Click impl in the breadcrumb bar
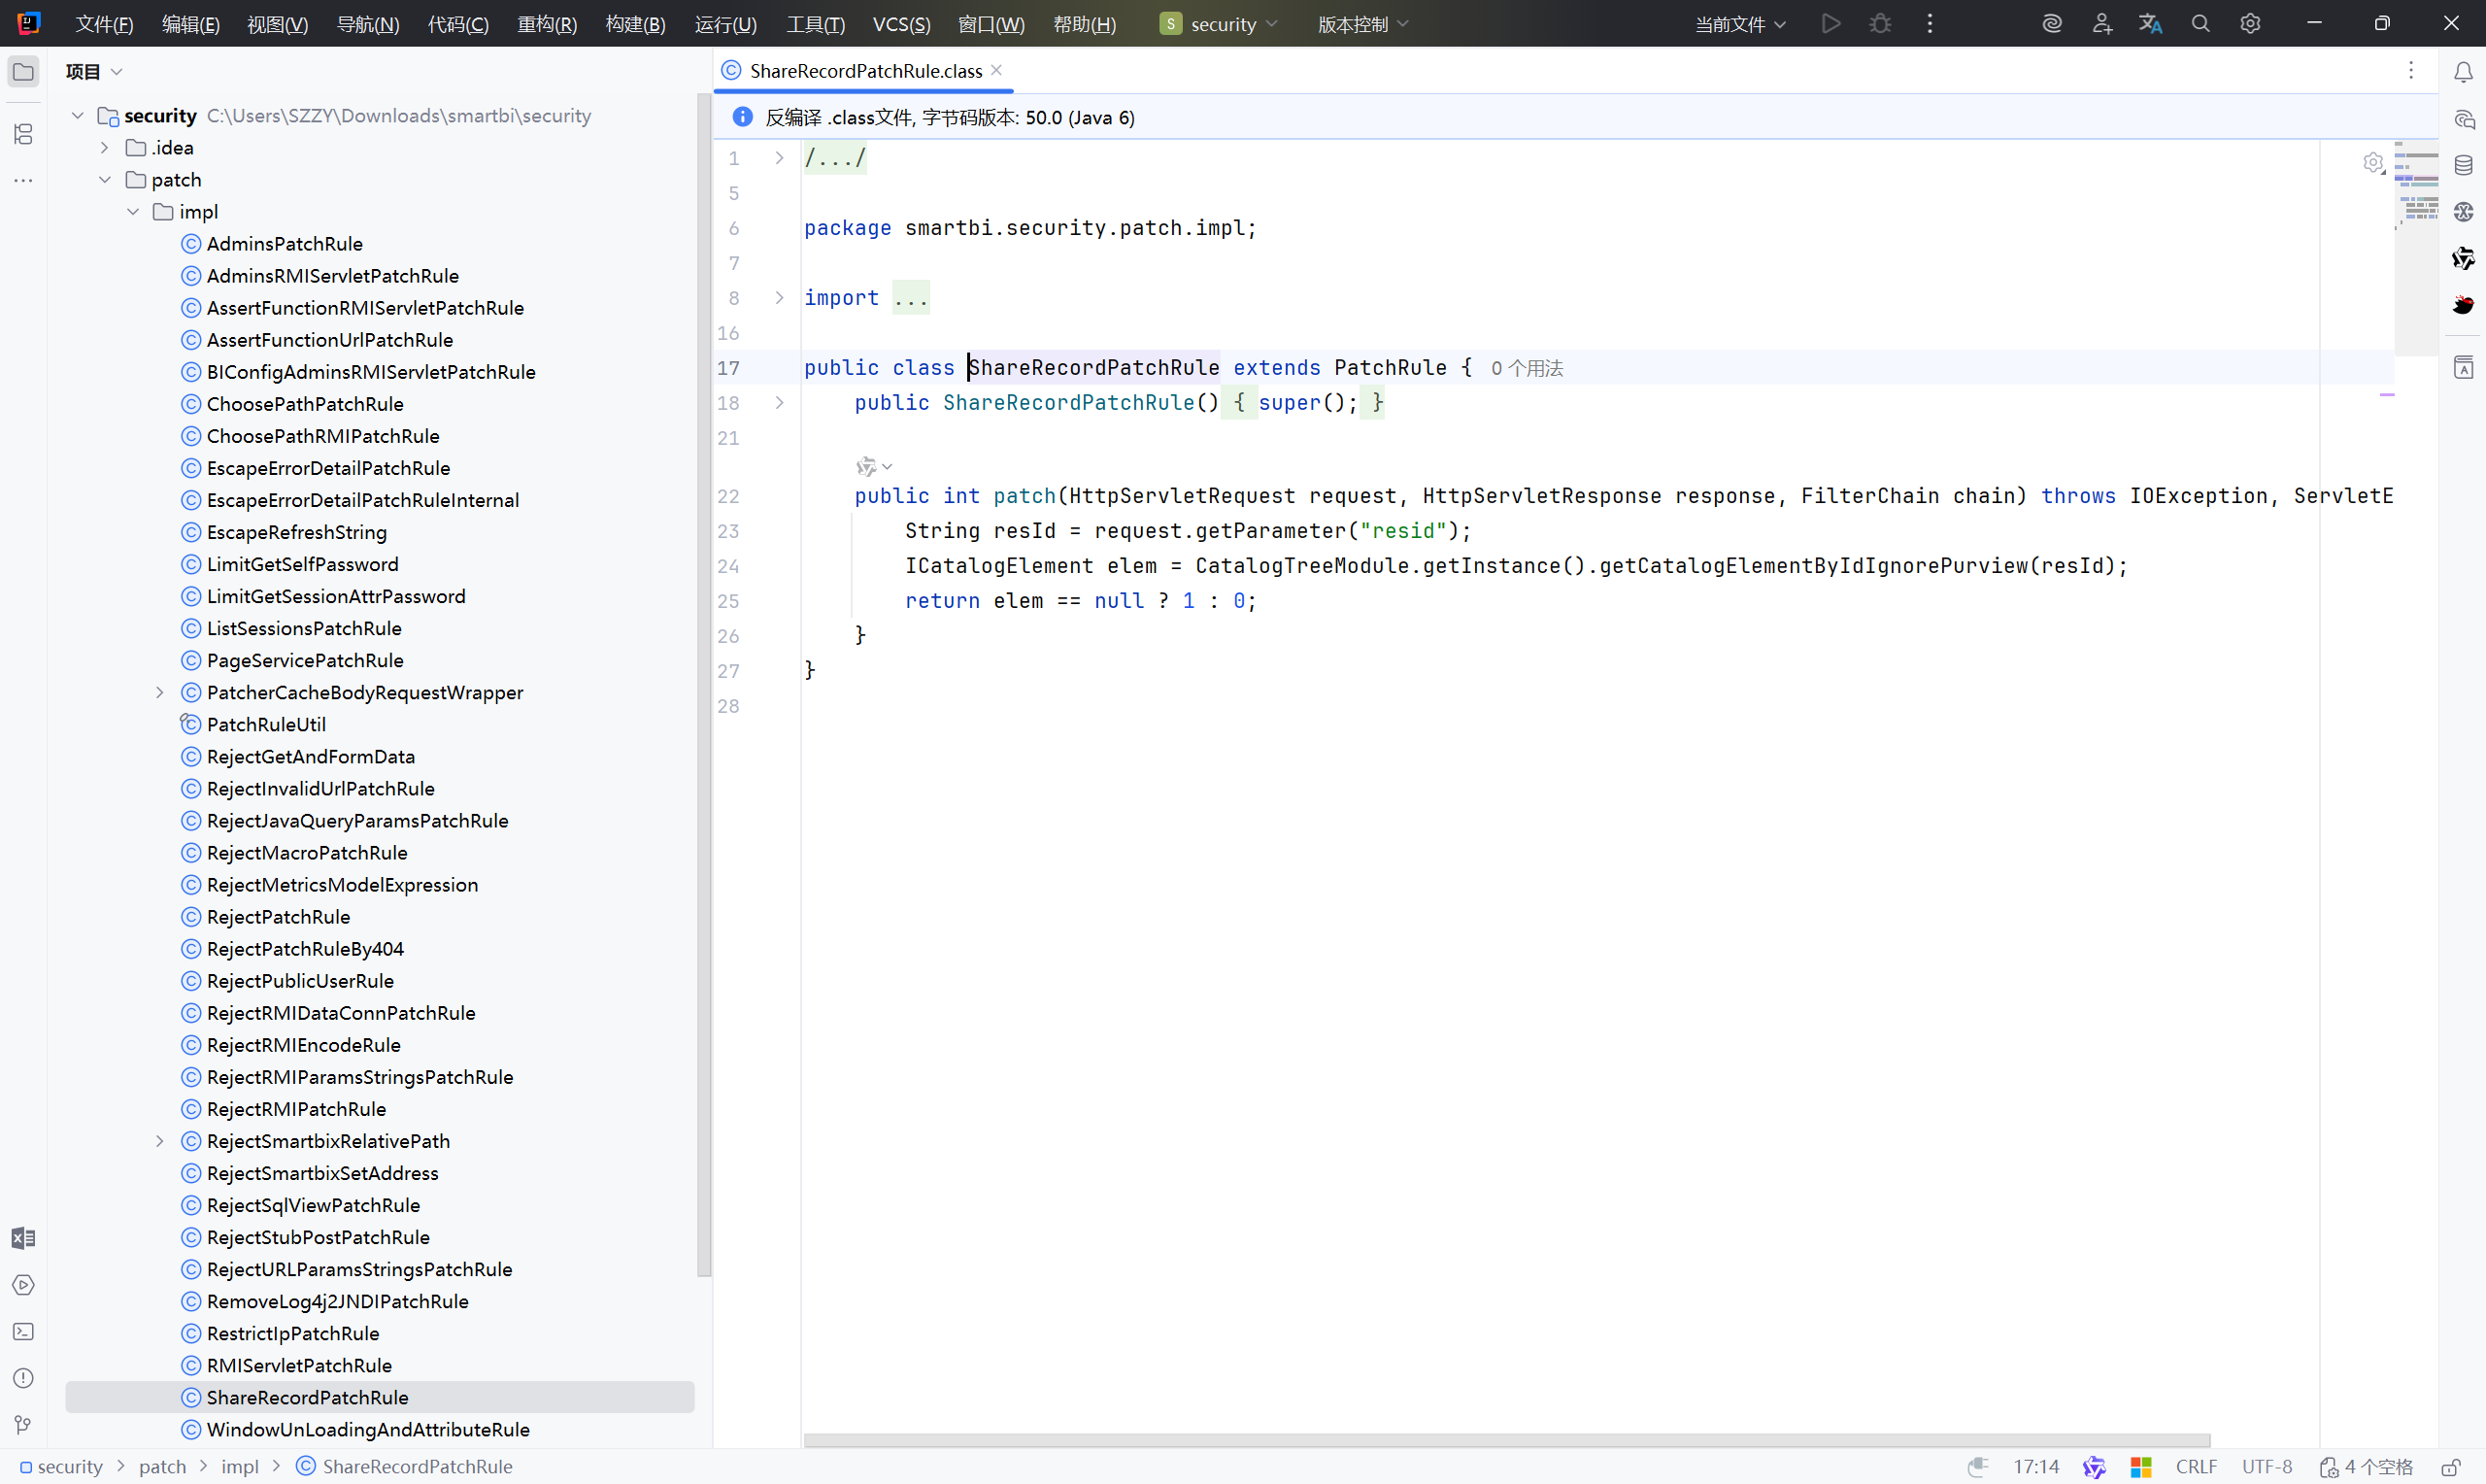Image resolution: width=2486 pixels, height=1484 pixels. pos(239,1467)
